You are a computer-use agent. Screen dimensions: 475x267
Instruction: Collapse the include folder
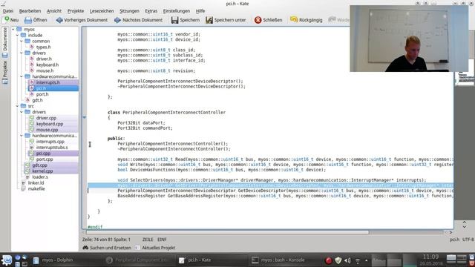tap(18, 35)
